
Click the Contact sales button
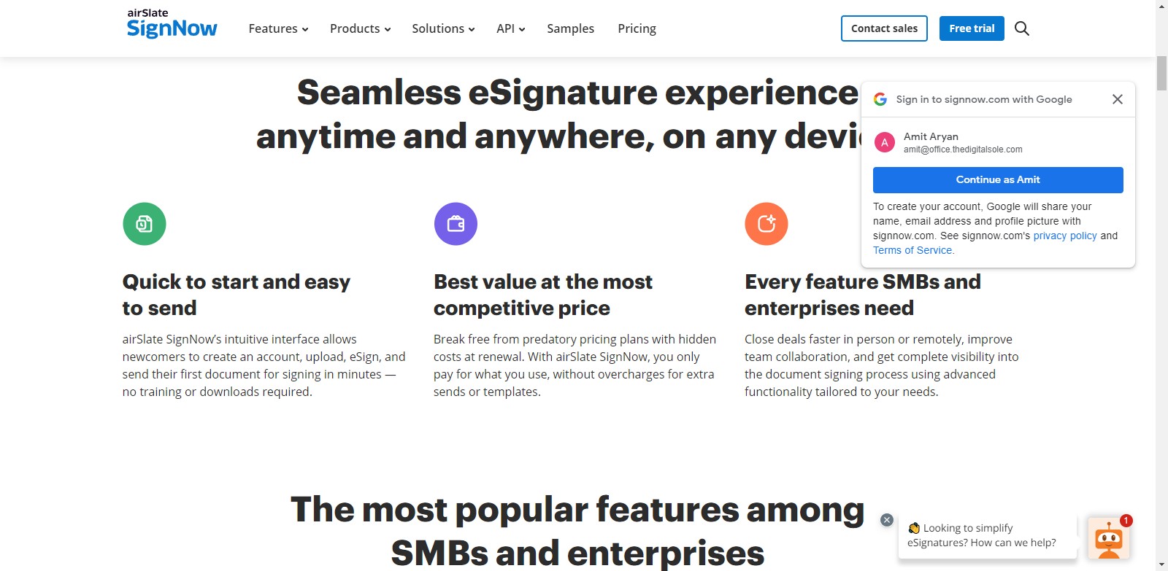point(884,28)
